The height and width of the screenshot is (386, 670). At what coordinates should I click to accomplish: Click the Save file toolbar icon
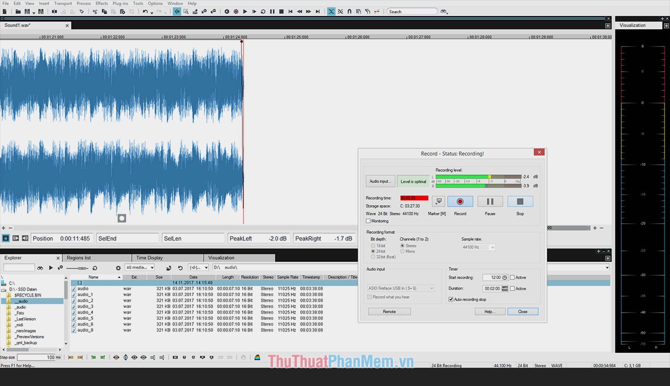28,11
